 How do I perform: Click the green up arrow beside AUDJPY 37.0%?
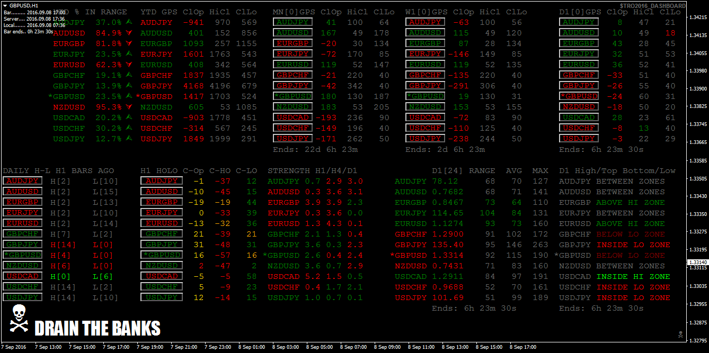click(129, 22)
